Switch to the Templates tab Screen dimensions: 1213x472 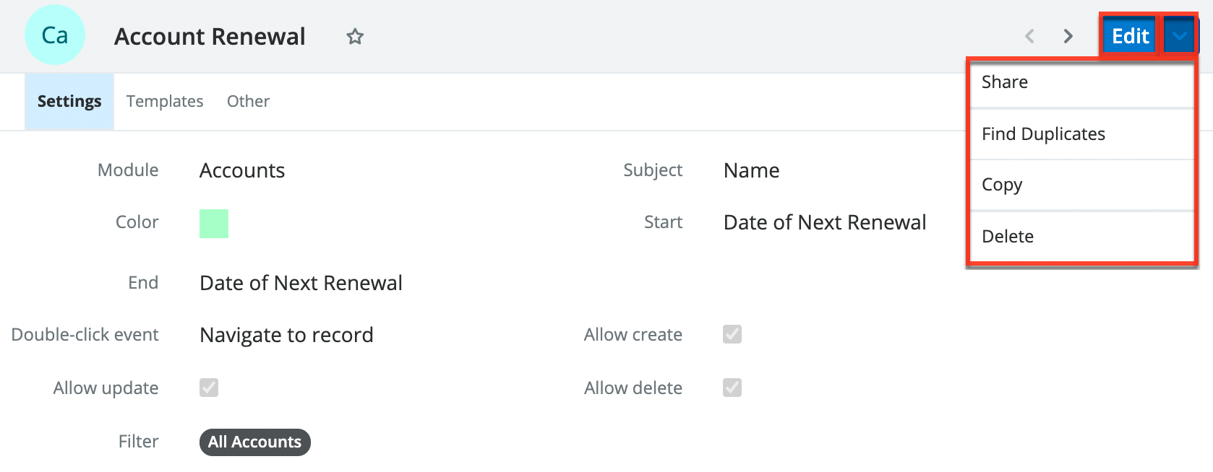point(164,101)
